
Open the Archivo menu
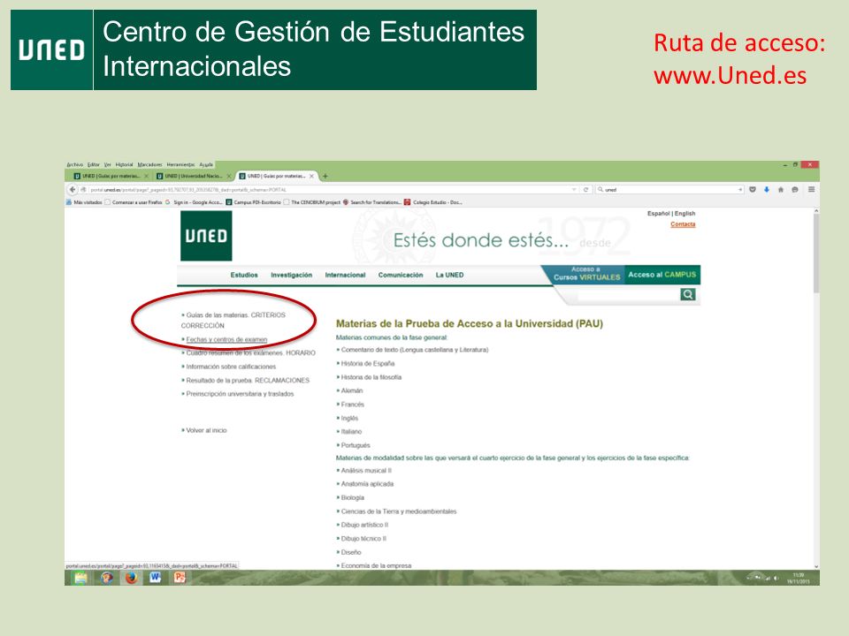pos(74,164)
